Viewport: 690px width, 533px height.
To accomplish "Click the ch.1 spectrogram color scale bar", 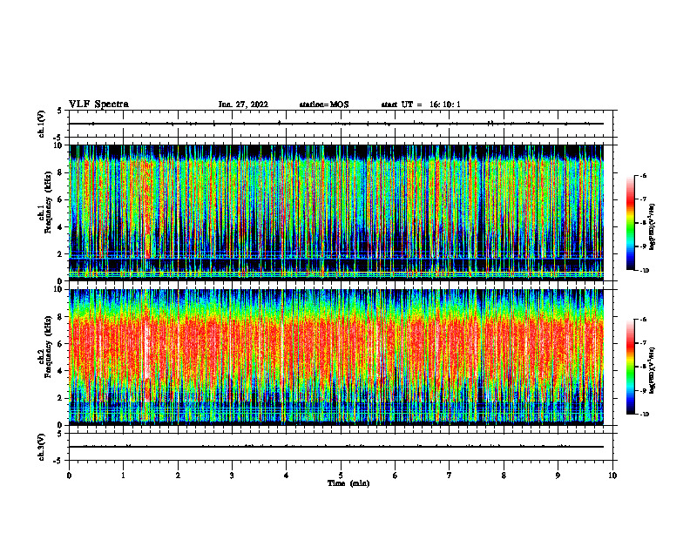I will coord(630,223).
